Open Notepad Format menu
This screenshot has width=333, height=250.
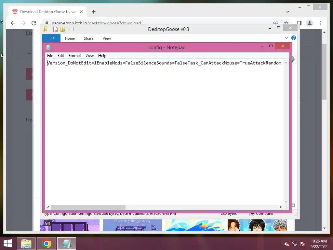[75, 56]
